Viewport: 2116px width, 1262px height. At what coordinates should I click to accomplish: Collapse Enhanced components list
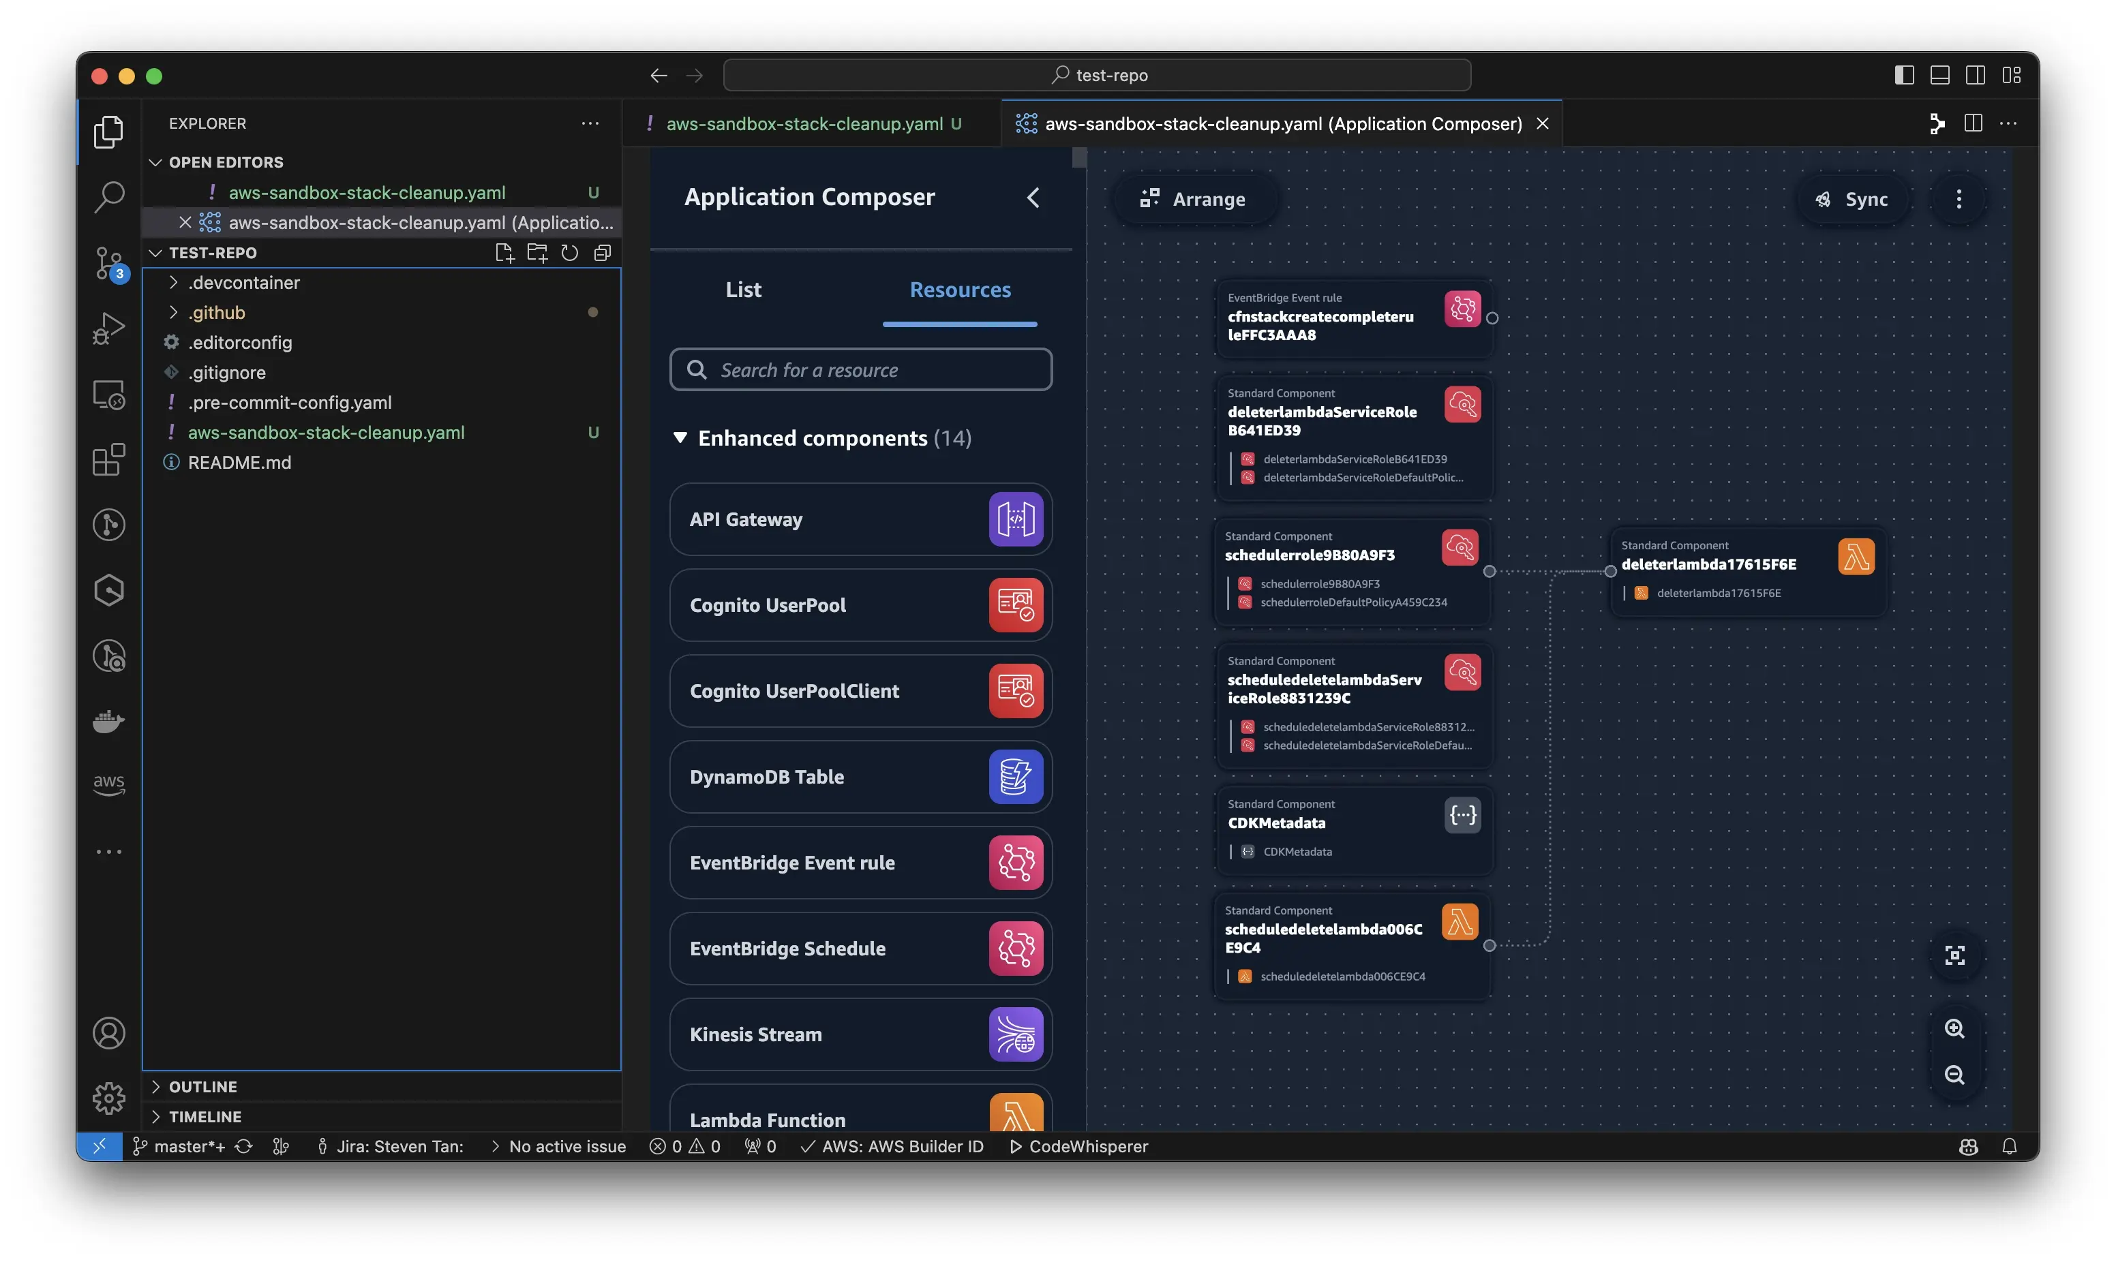(x=680, y=438)
